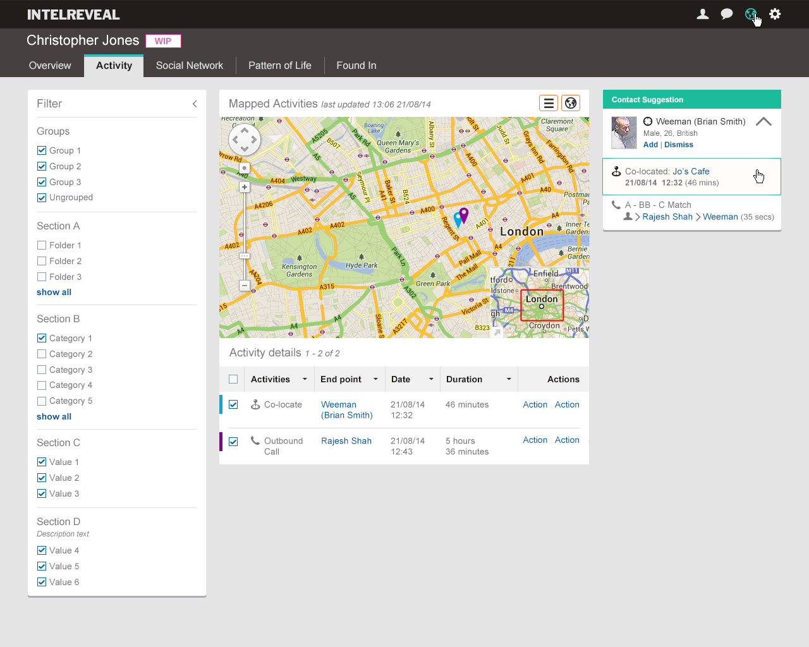Click the phone icon beside A - BB - C Match
This screenshot has height=647, width=809.
(616, 205)
